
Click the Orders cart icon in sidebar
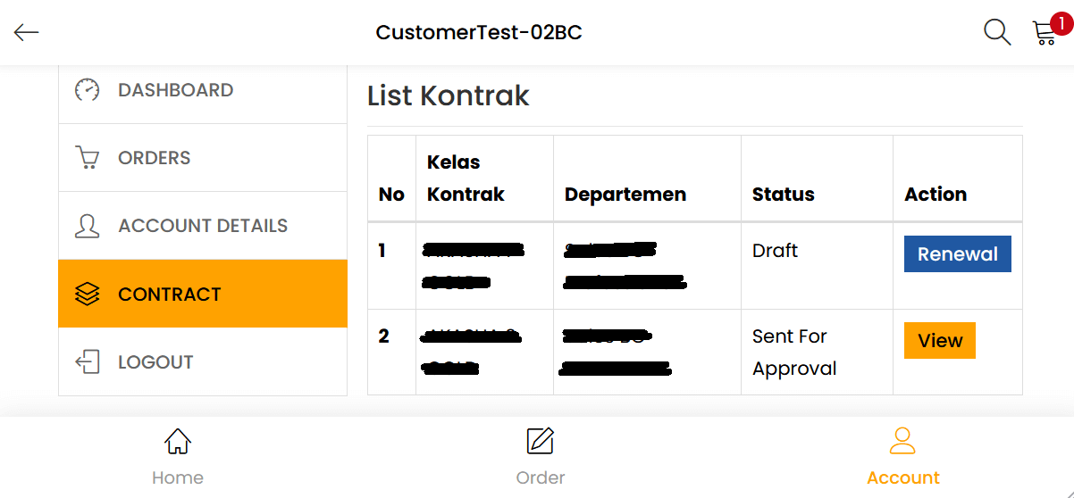coord(87,158)
